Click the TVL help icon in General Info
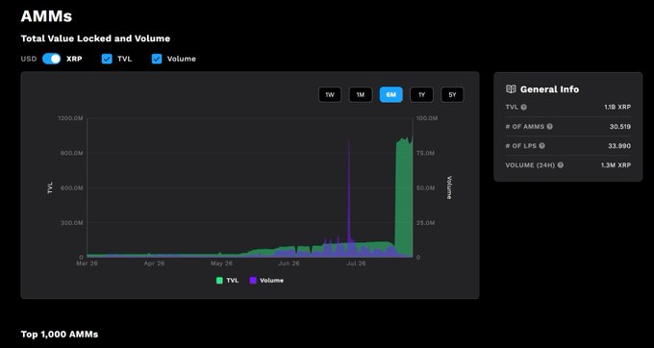The width and height of the screenshot is (654, 348). point(523,107)
